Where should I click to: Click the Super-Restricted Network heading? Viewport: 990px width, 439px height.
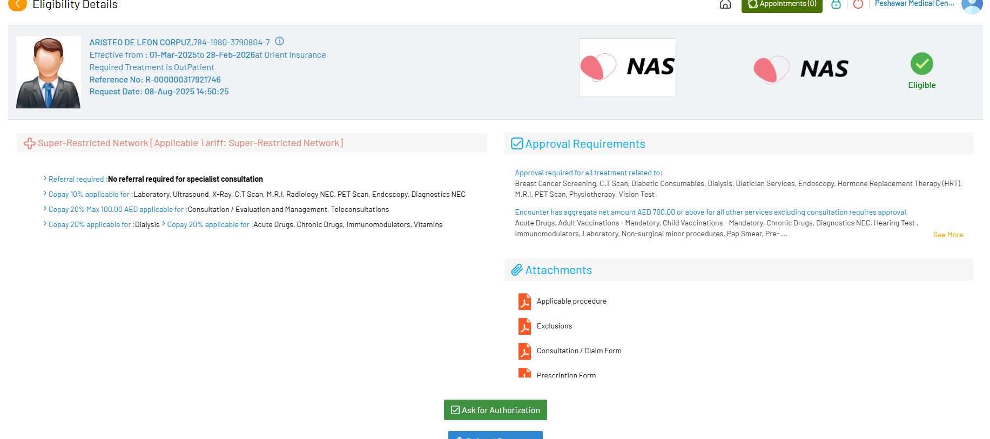(191, 143)
